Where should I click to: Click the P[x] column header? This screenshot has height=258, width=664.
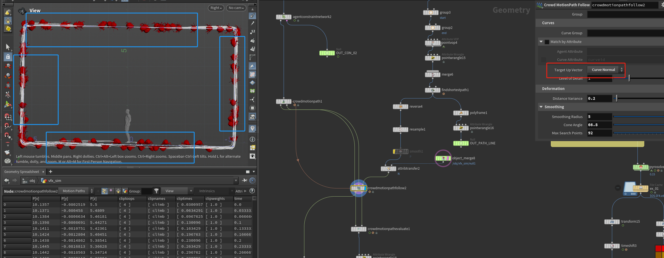point(46,199)
